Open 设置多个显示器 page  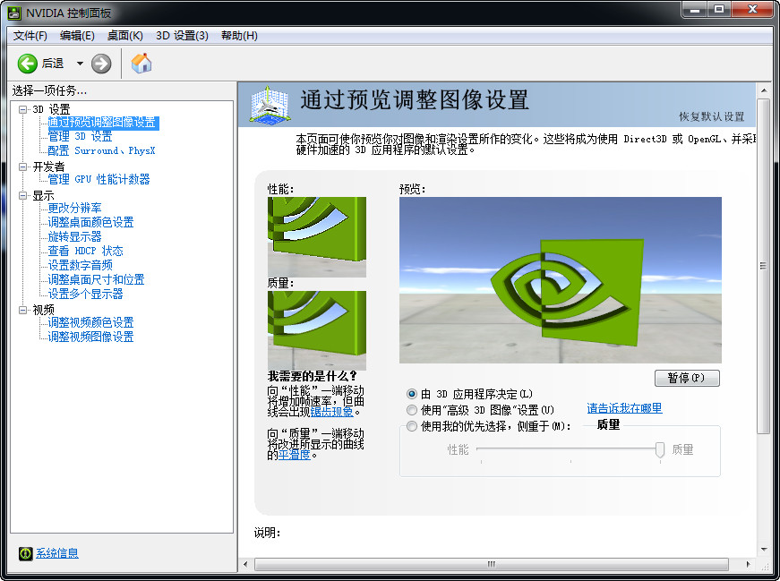85,294
